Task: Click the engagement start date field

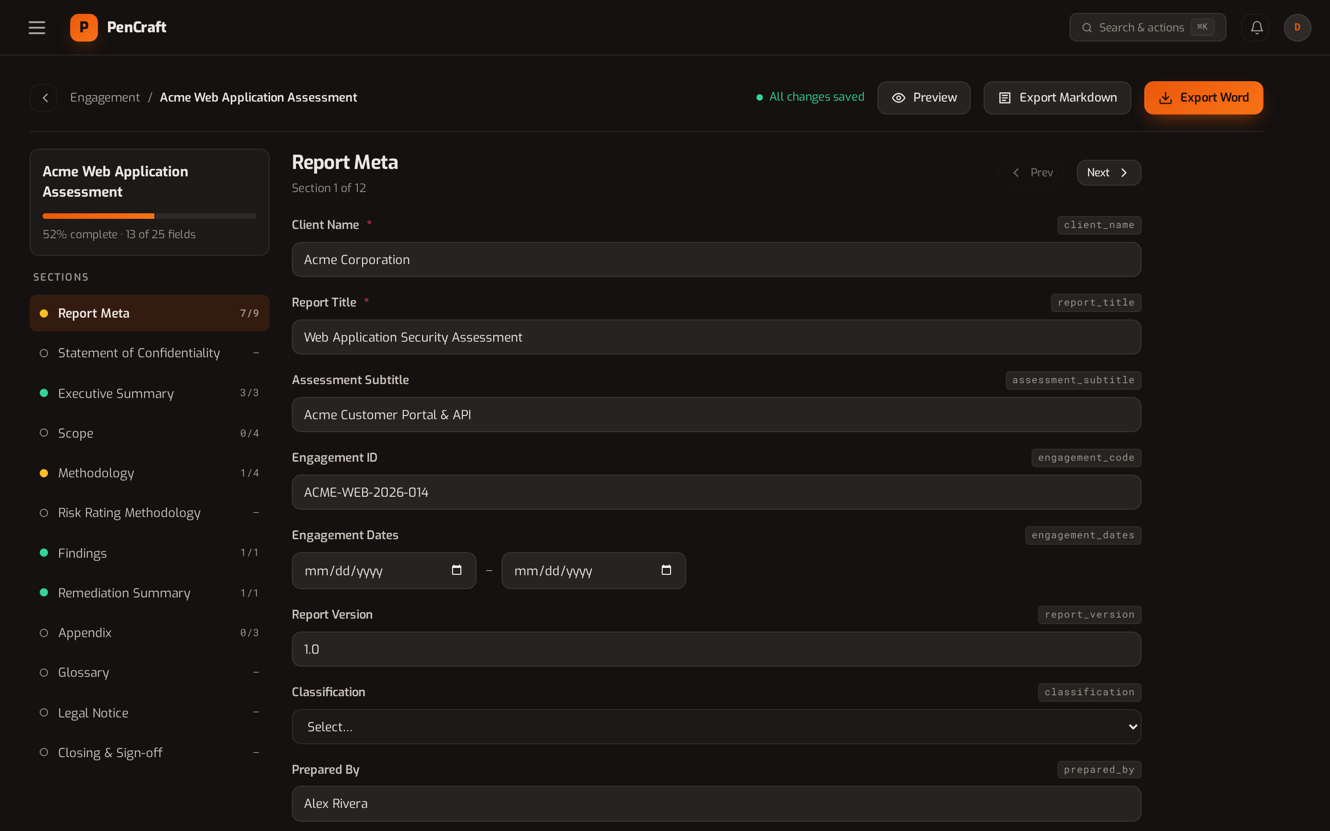Action: point(384,571)
